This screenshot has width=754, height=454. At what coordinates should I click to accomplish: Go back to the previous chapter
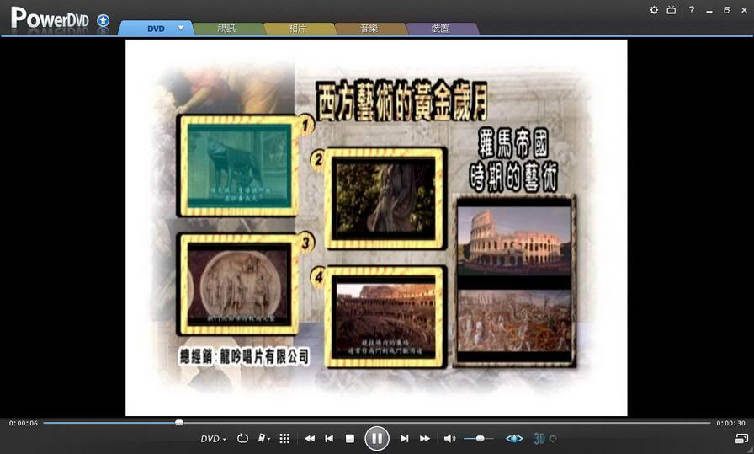coord(329,439)
